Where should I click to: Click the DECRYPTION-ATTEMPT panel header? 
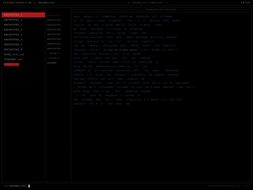tap(161, 10)
